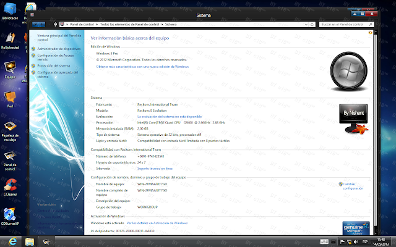Click the up-level arrow next to address bar
The height and width of the screenshot is (247, 396).
click(55, 25)
